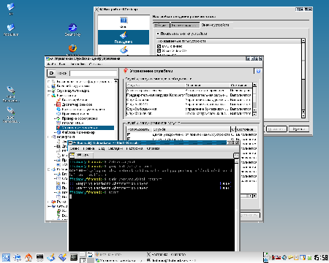Switch to the first tab in desktop settings
This screenshot has width=329, height=263.
point(161,25)
